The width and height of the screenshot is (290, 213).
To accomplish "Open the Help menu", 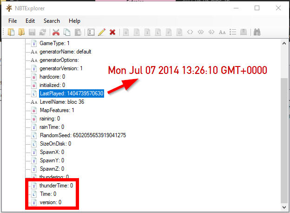I will coord(74,21).
